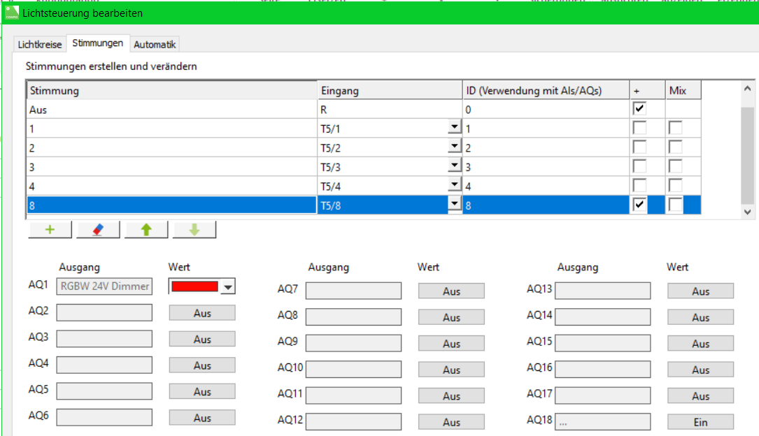Screen dimensions: 759x436
Task: Uncheck the plus checkbox for mood 8
Action: pyautogui.click(x=639, y=205)
